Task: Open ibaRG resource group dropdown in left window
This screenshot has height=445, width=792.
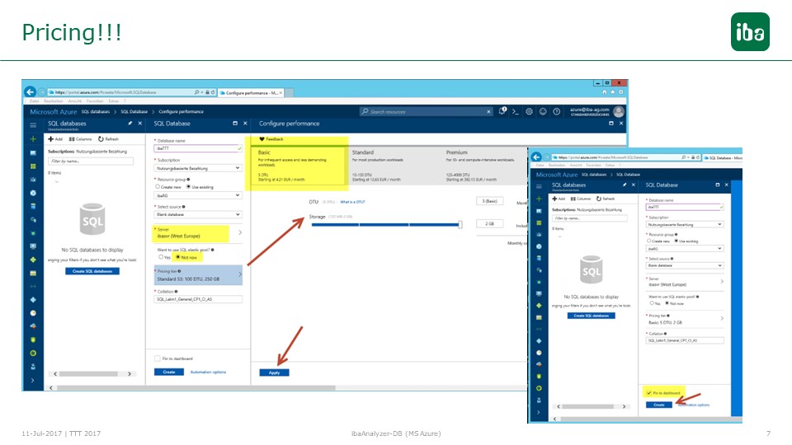Action: click(198, 195)
